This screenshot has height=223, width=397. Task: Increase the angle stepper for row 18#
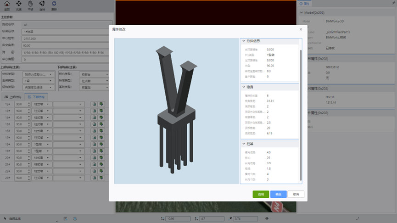pos(29,143)
